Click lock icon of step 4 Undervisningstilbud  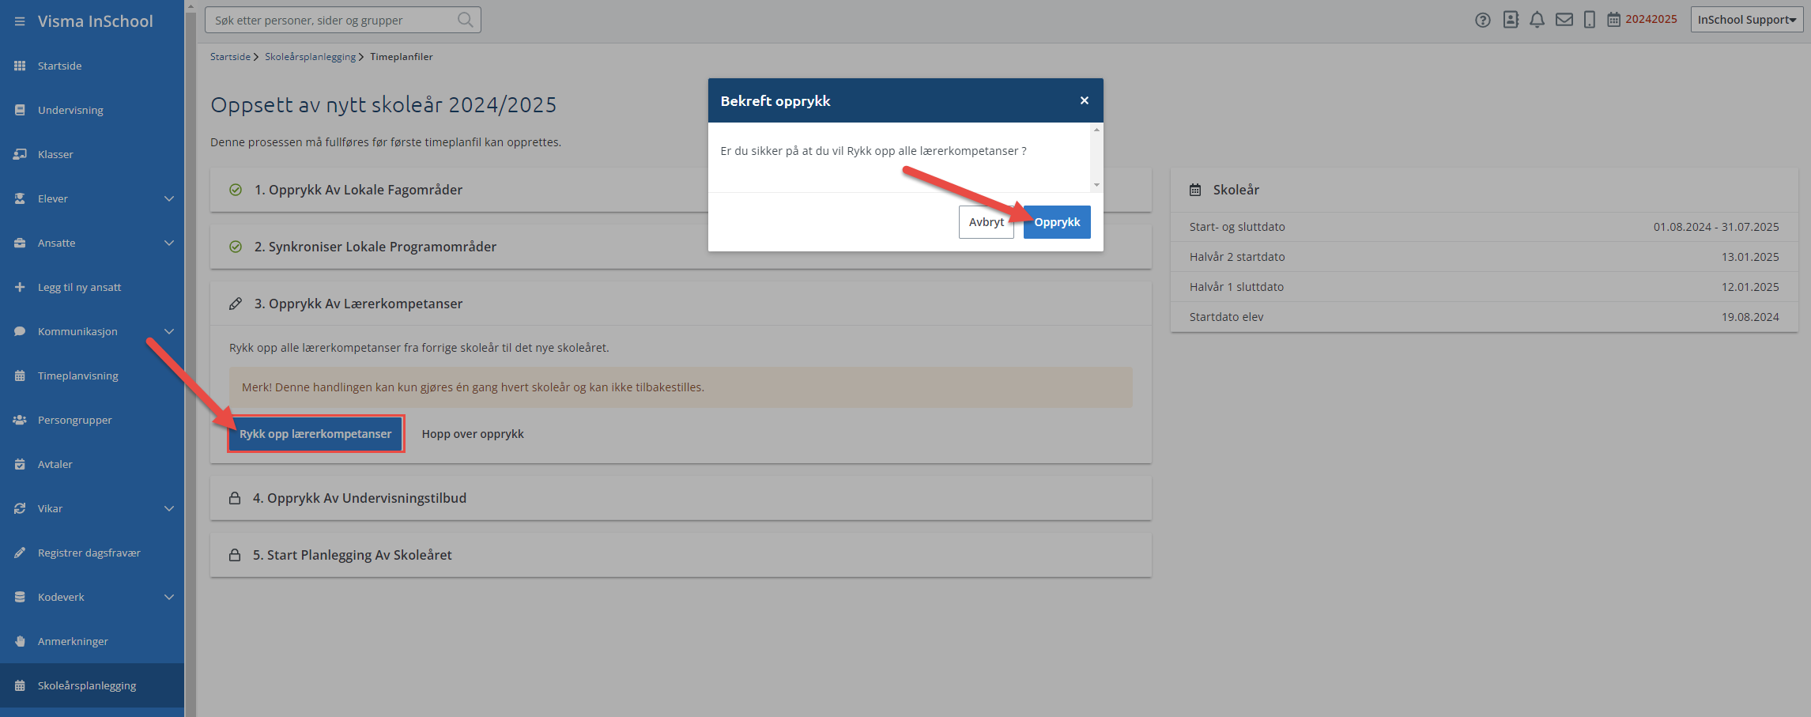point(235,498)
